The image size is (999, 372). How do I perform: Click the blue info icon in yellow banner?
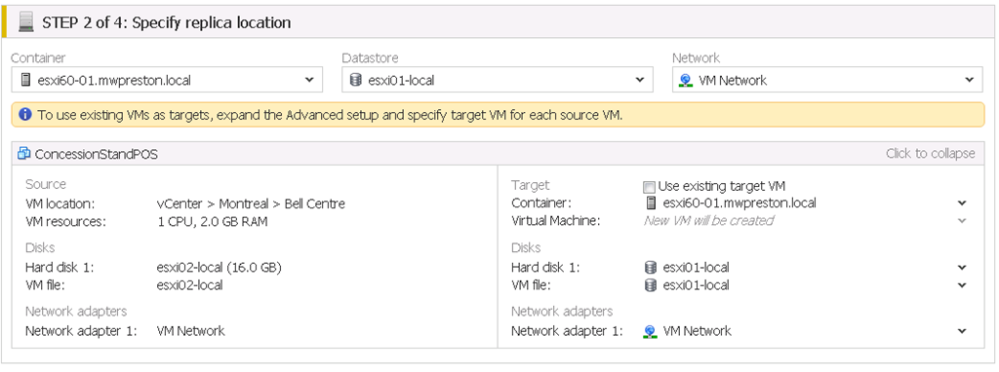click(24, 115)
